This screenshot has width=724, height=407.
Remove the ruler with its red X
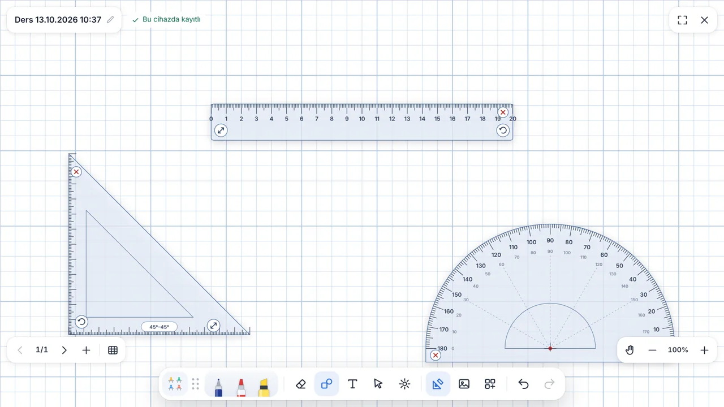point(503,112)
